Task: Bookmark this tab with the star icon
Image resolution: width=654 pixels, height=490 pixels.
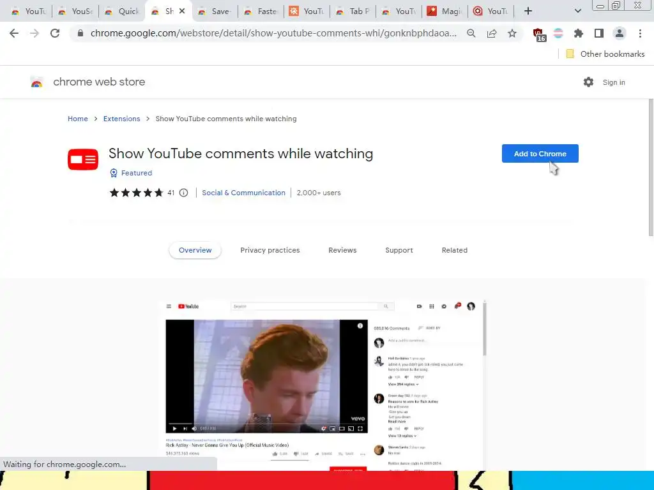Action: pos(512,33)
